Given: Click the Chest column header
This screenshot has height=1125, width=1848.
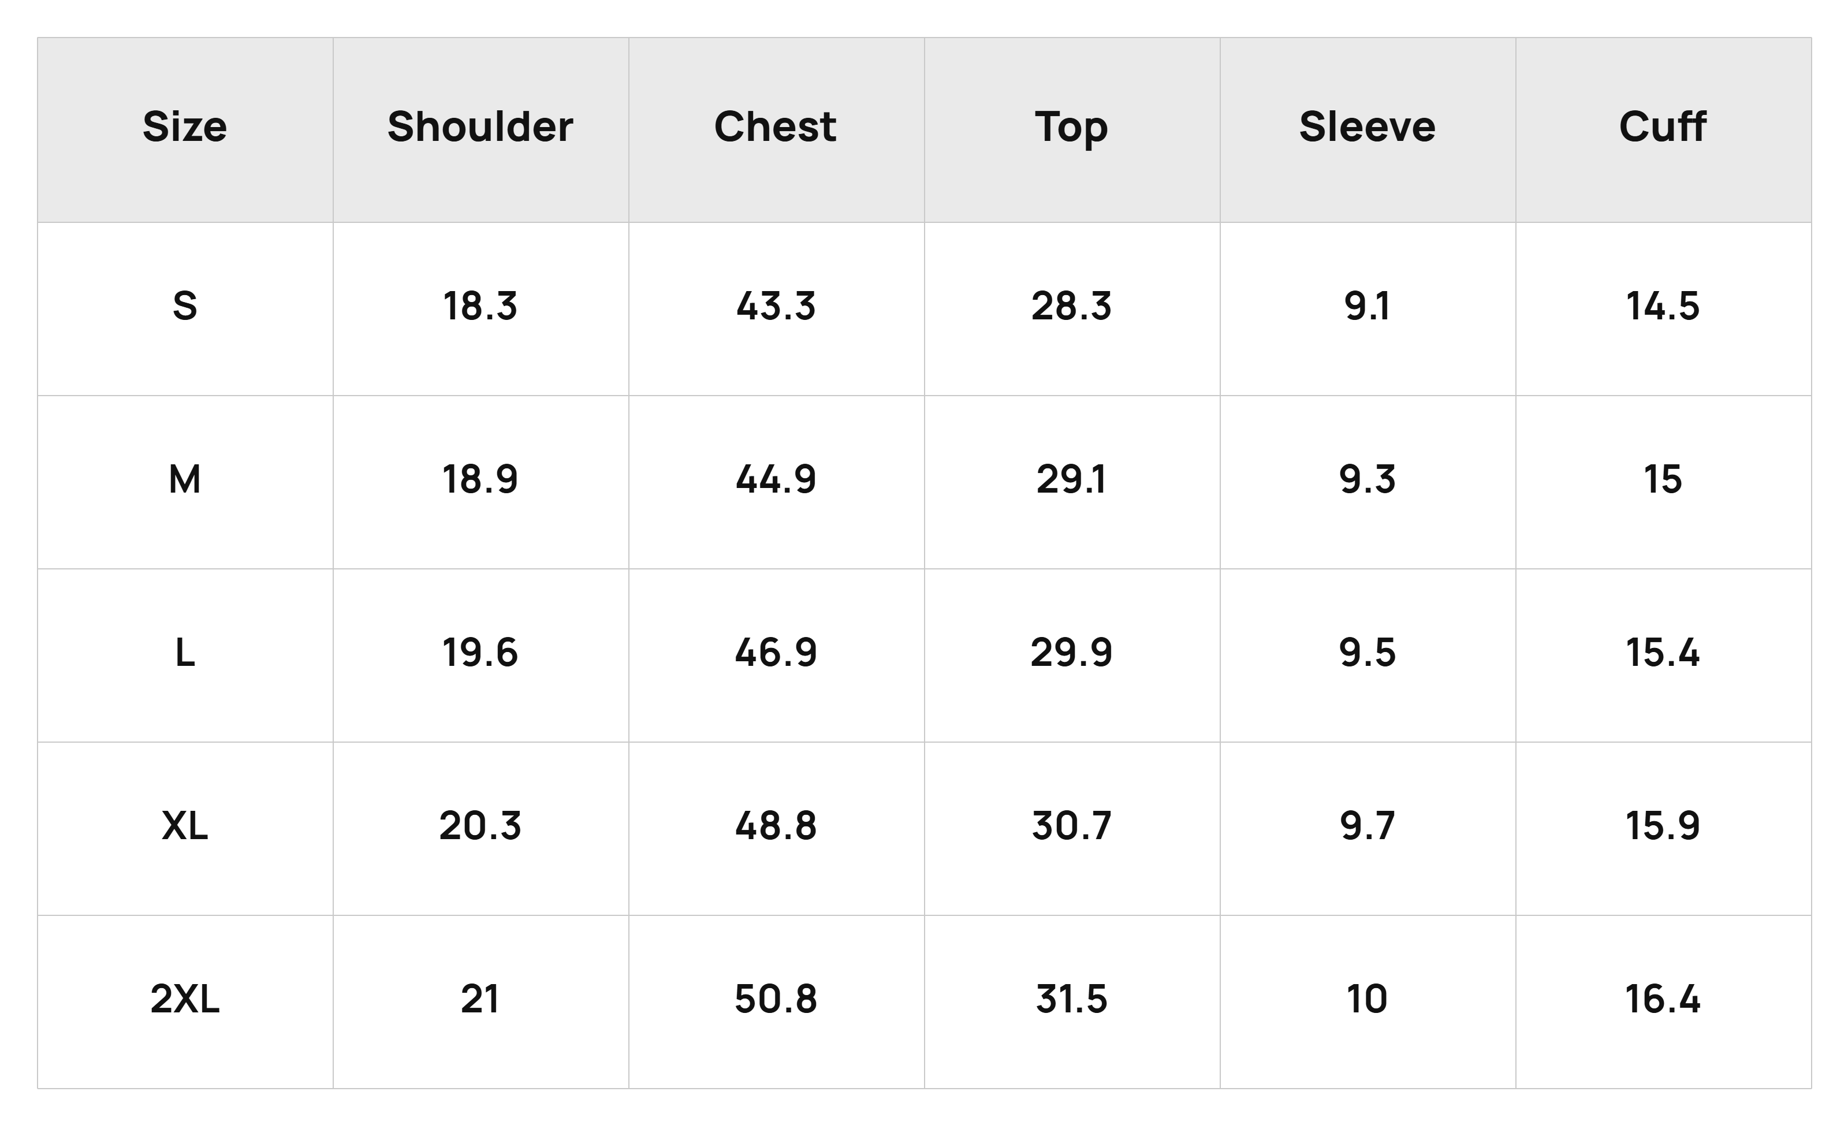Looking at the screenshot, I should click(776, 126).
